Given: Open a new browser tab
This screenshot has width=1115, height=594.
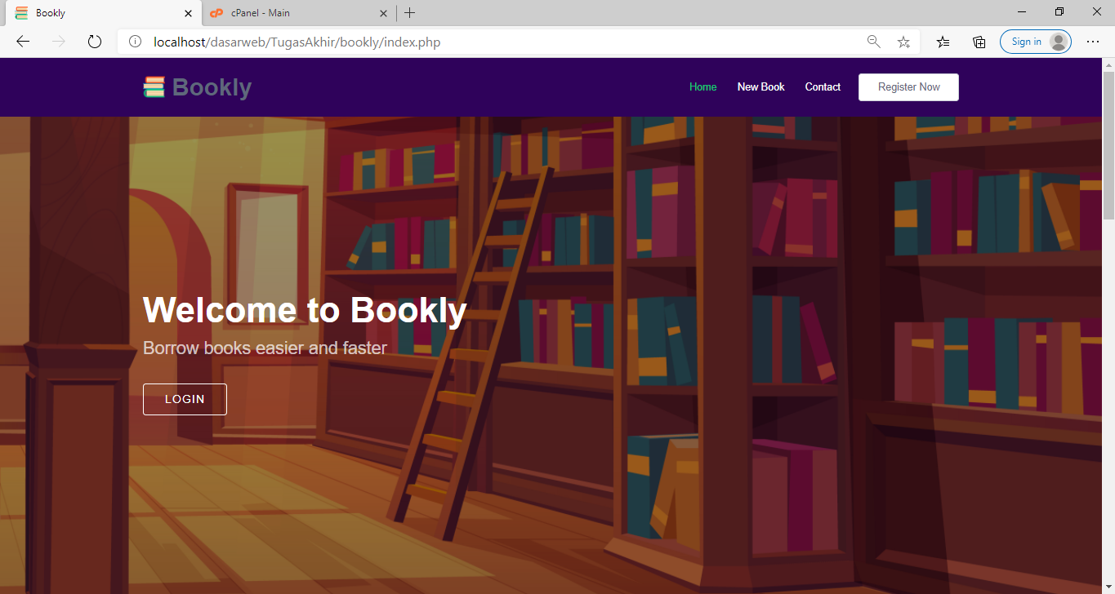Looking at the screenshot, I should click(409, 13).
